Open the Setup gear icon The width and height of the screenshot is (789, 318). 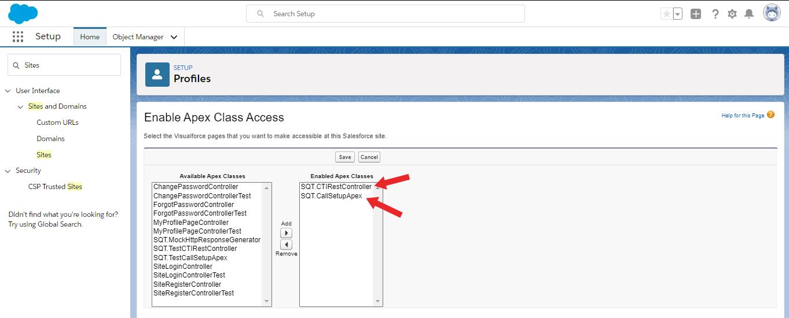[732, 13]
